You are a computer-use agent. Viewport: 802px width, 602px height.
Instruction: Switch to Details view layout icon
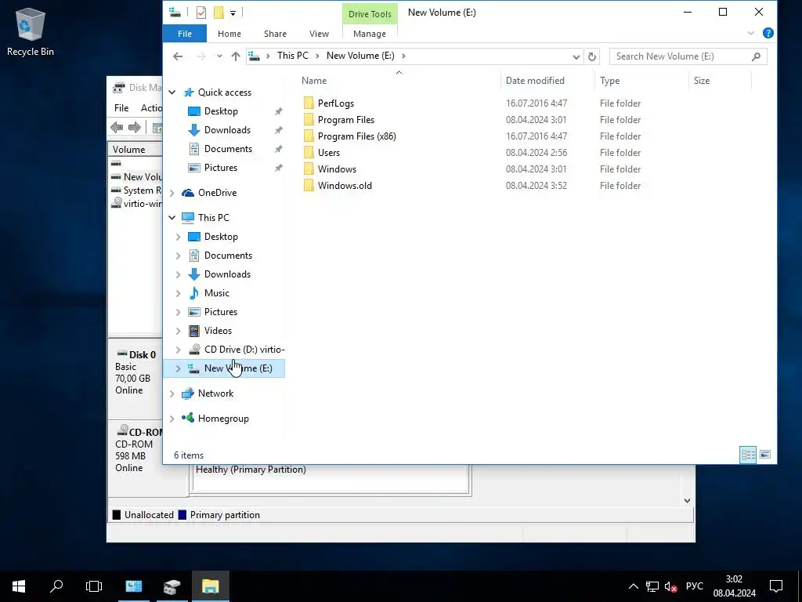click(748, 455)
